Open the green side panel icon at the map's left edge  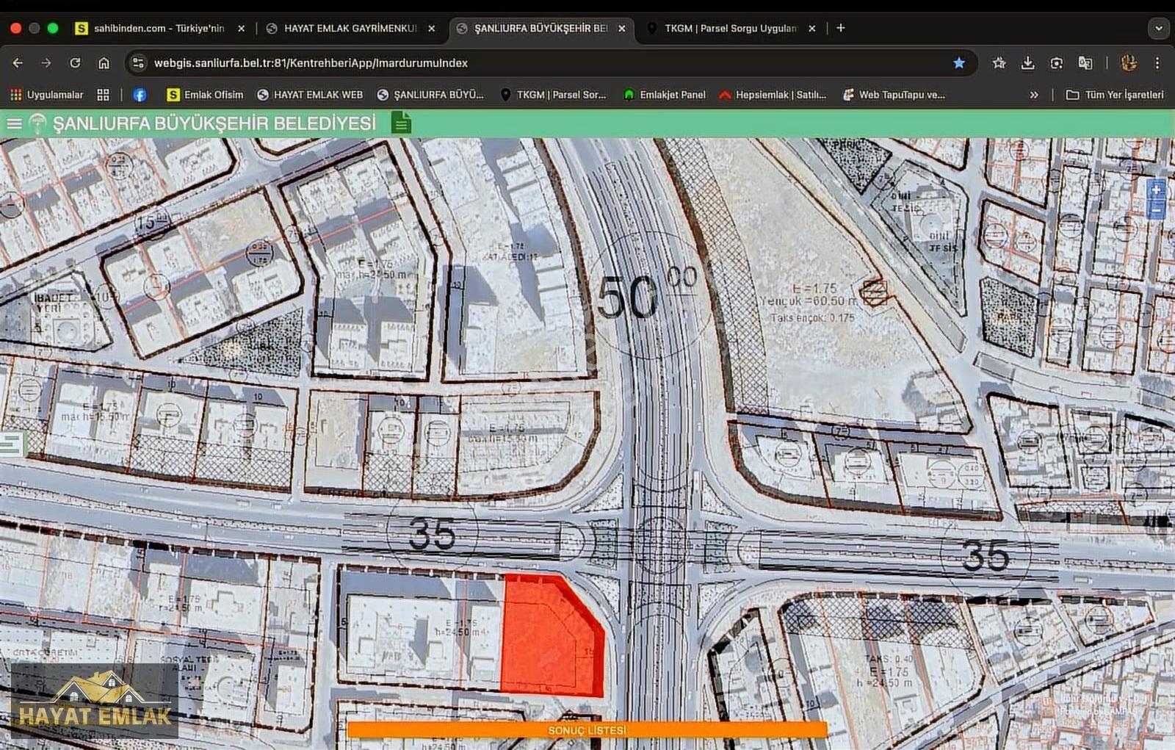12,444
